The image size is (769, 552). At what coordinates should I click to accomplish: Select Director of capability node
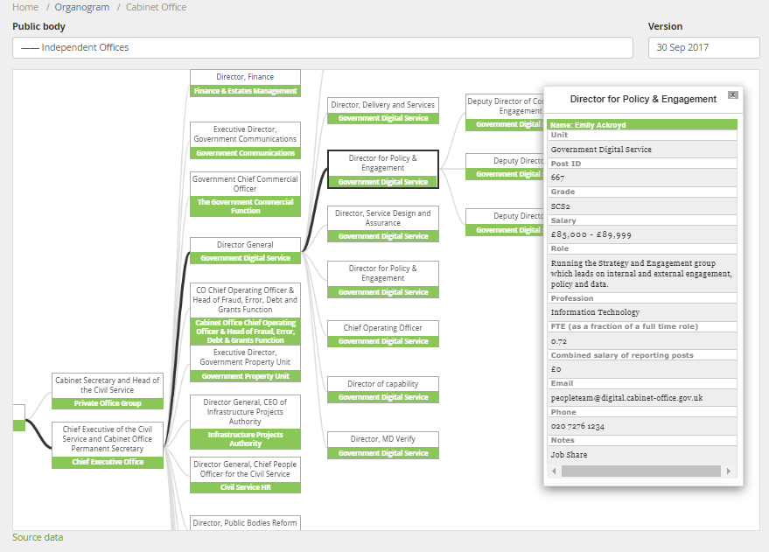coord(383,390)
